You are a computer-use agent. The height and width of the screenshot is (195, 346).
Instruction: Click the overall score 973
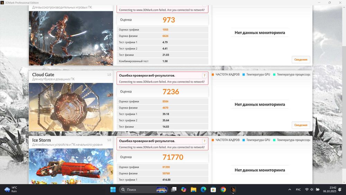point(169,20)
